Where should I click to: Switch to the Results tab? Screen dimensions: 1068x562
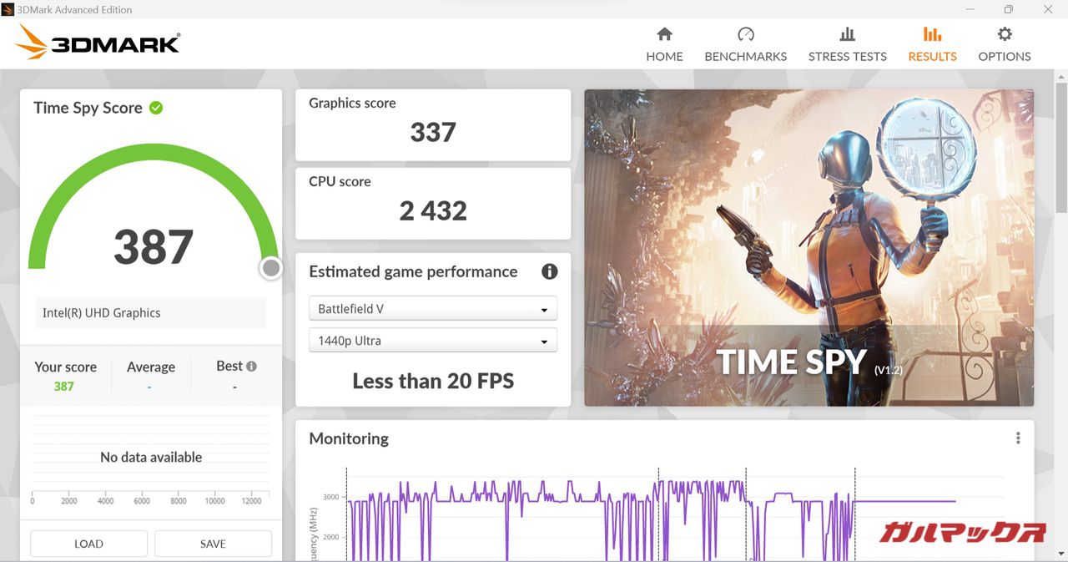tap(932, 44)
